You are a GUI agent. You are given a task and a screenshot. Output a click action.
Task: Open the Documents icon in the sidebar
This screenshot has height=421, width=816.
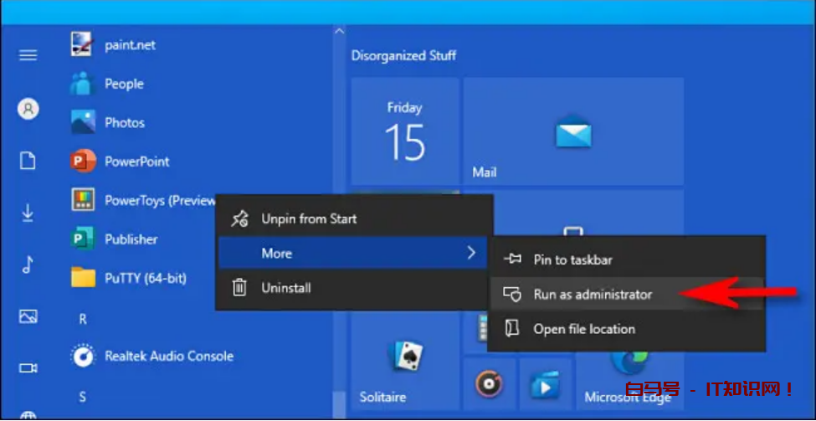point(28,162)
